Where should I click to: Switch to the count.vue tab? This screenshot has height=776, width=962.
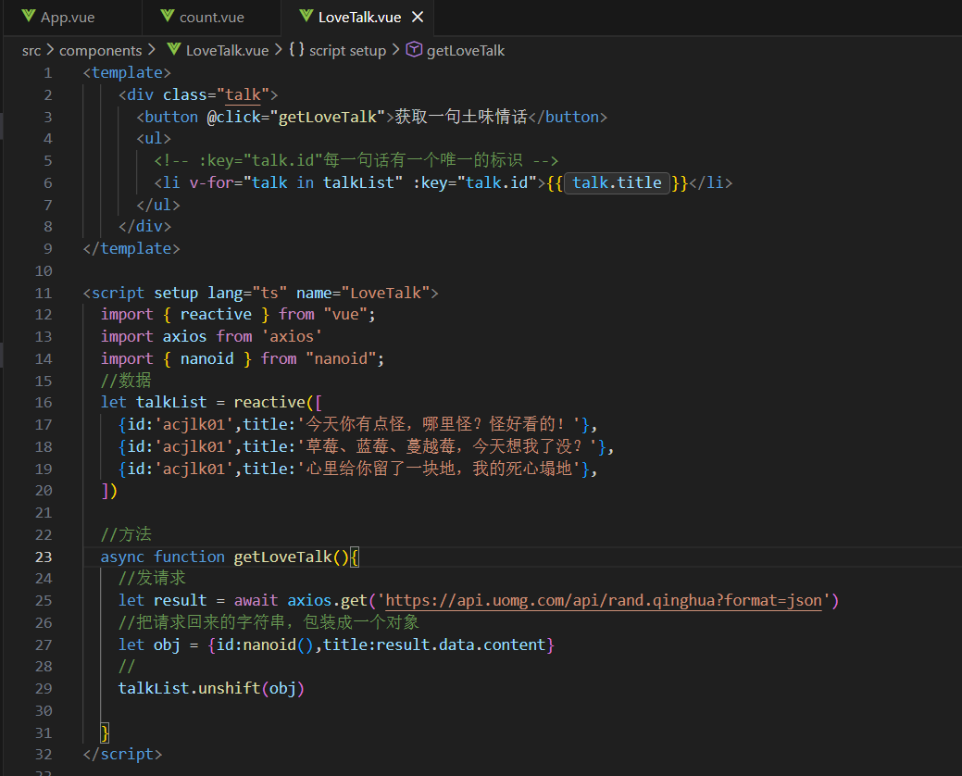211,18
